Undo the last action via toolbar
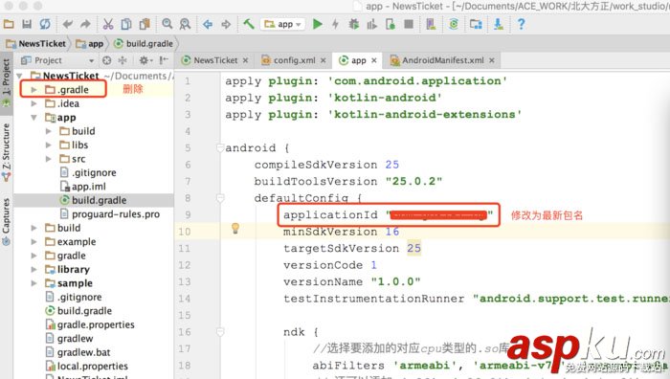 point(68,24)
